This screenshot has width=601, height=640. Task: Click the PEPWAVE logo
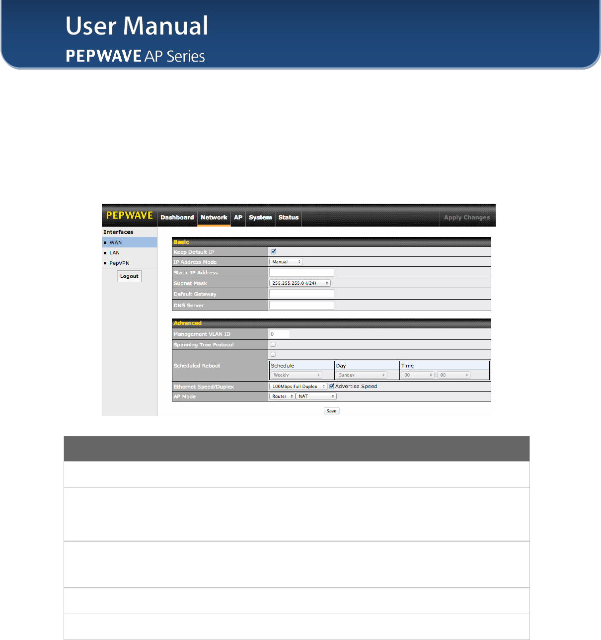click(130, 216)
